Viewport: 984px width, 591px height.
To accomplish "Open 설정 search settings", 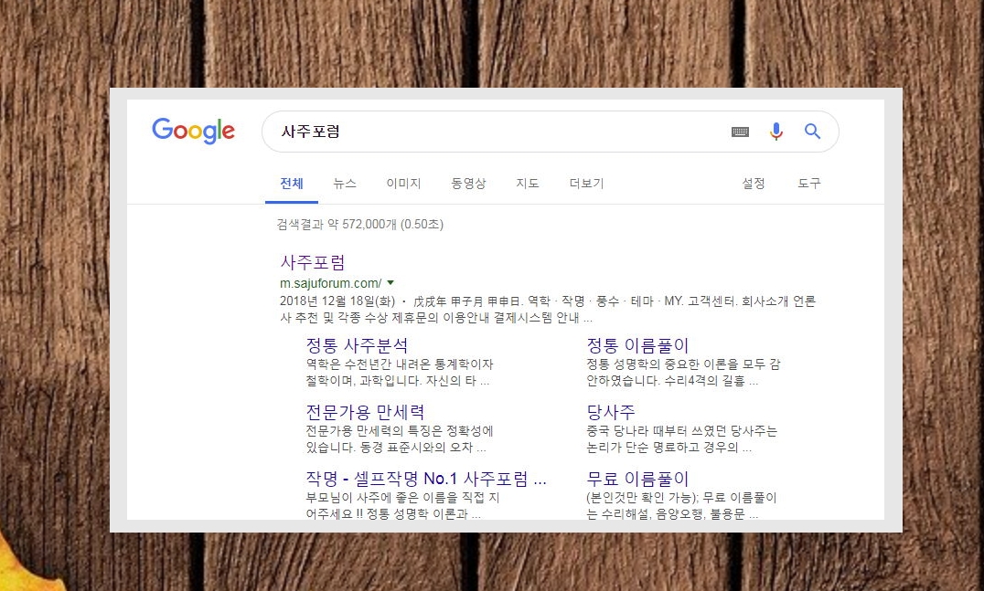I will (x=753, y=183).
